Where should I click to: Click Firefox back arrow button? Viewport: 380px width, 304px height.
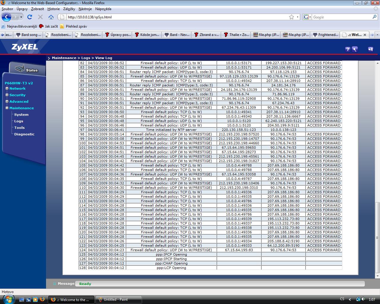[7, 17]
